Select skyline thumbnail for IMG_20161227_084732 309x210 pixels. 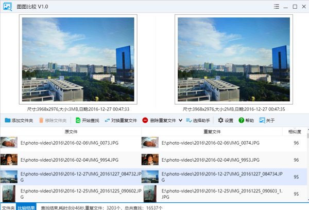point(9,177)
